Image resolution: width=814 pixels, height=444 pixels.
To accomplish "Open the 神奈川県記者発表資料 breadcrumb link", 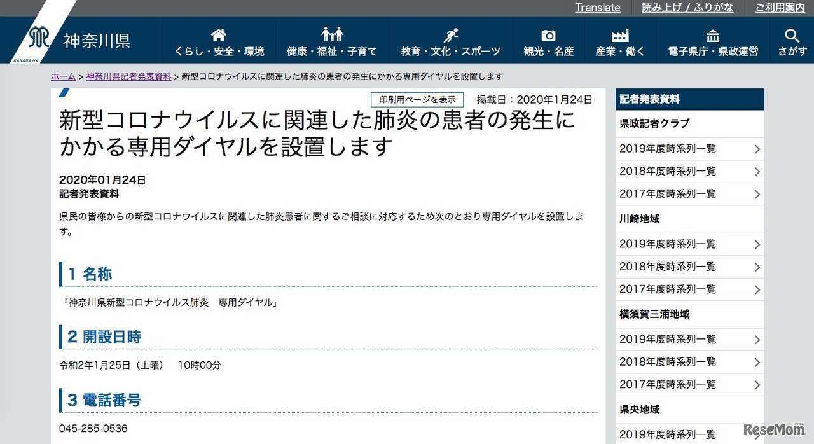I will (x=127, y=76).
